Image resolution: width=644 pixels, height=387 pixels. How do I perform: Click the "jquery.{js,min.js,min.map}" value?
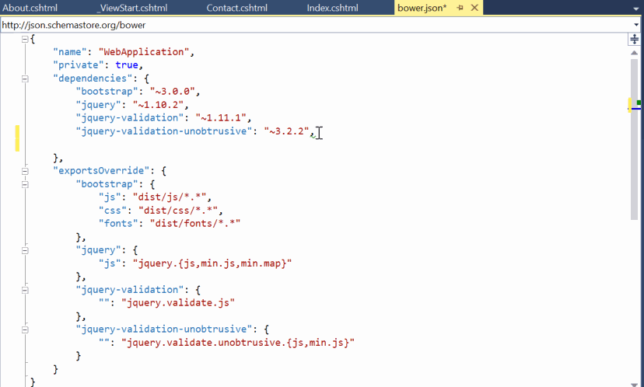pyautogui.click(x=212, y=263)
